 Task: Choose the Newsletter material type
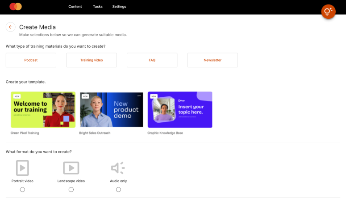[x=213, y=60]
